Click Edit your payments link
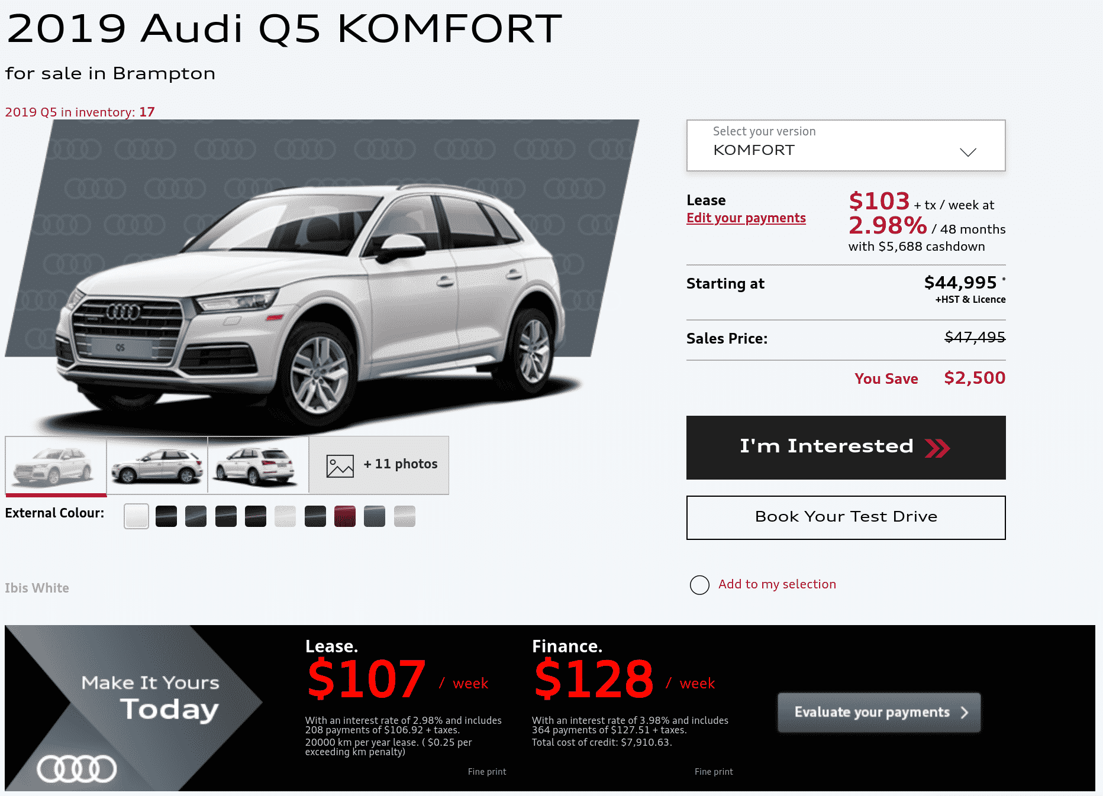 (746, 218)
